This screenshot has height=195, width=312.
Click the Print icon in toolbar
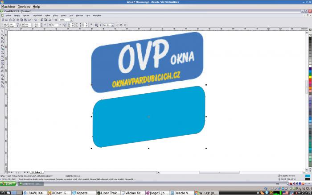pos(13,20)
